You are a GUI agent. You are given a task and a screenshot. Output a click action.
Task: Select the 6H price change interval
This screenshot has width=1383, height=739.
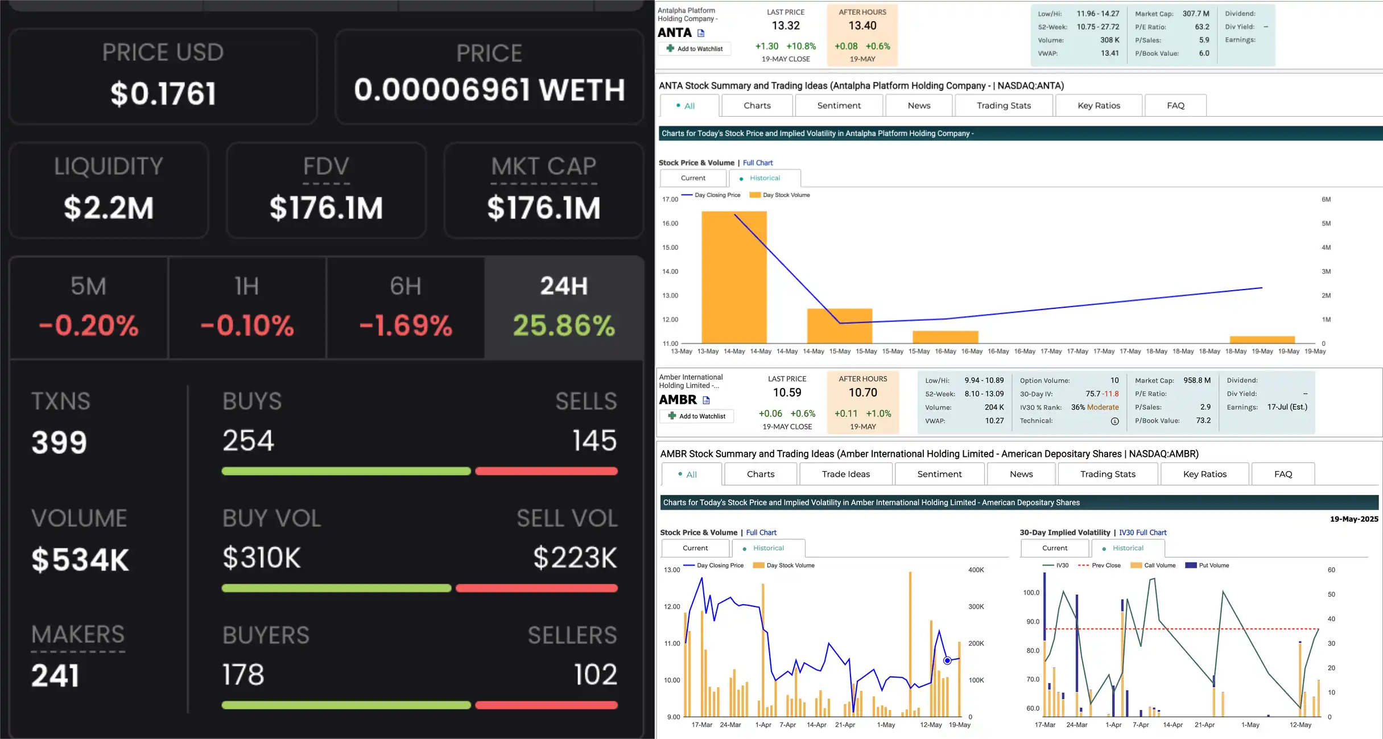coord(405,308)
